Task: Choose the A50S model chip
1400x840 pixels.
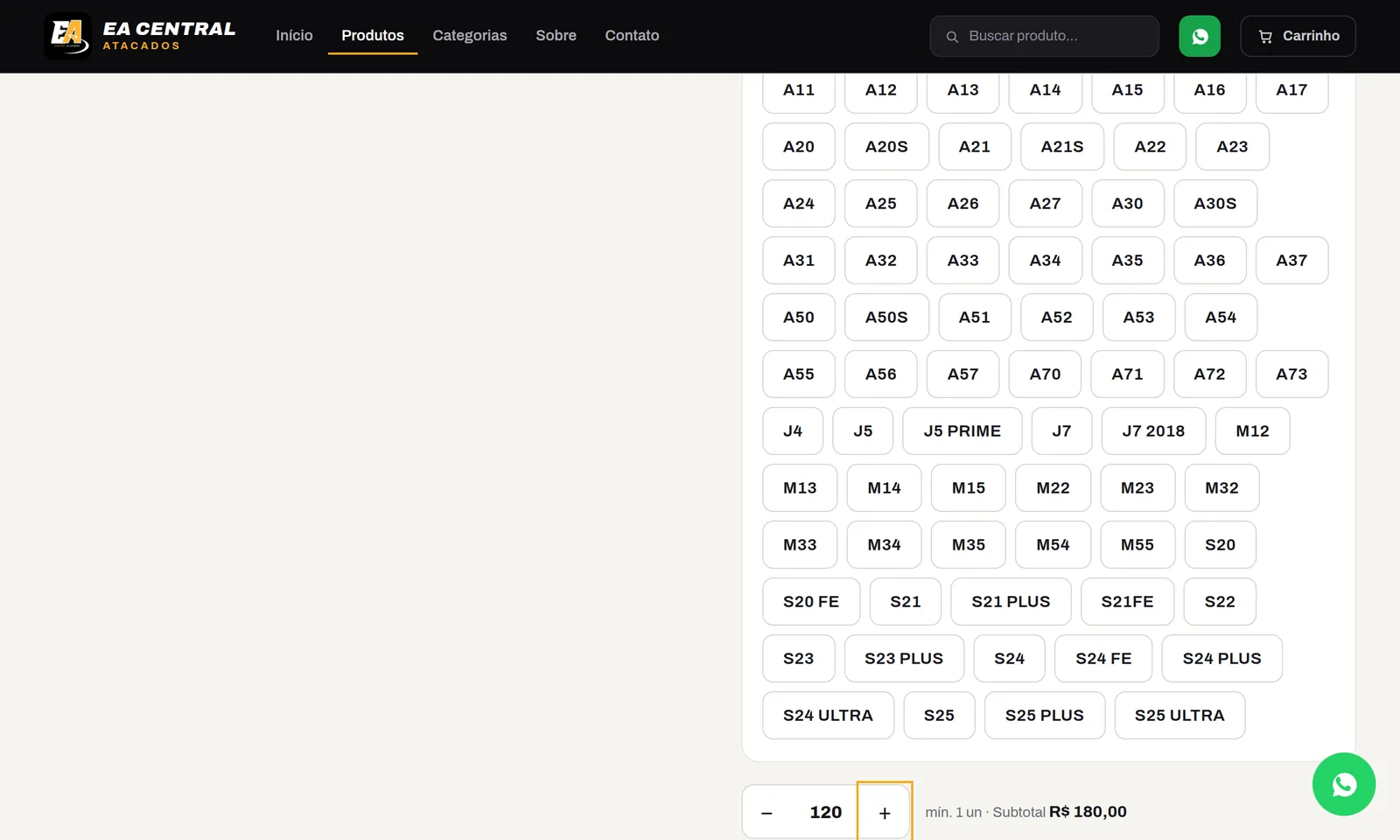Action: pos(886,318)
